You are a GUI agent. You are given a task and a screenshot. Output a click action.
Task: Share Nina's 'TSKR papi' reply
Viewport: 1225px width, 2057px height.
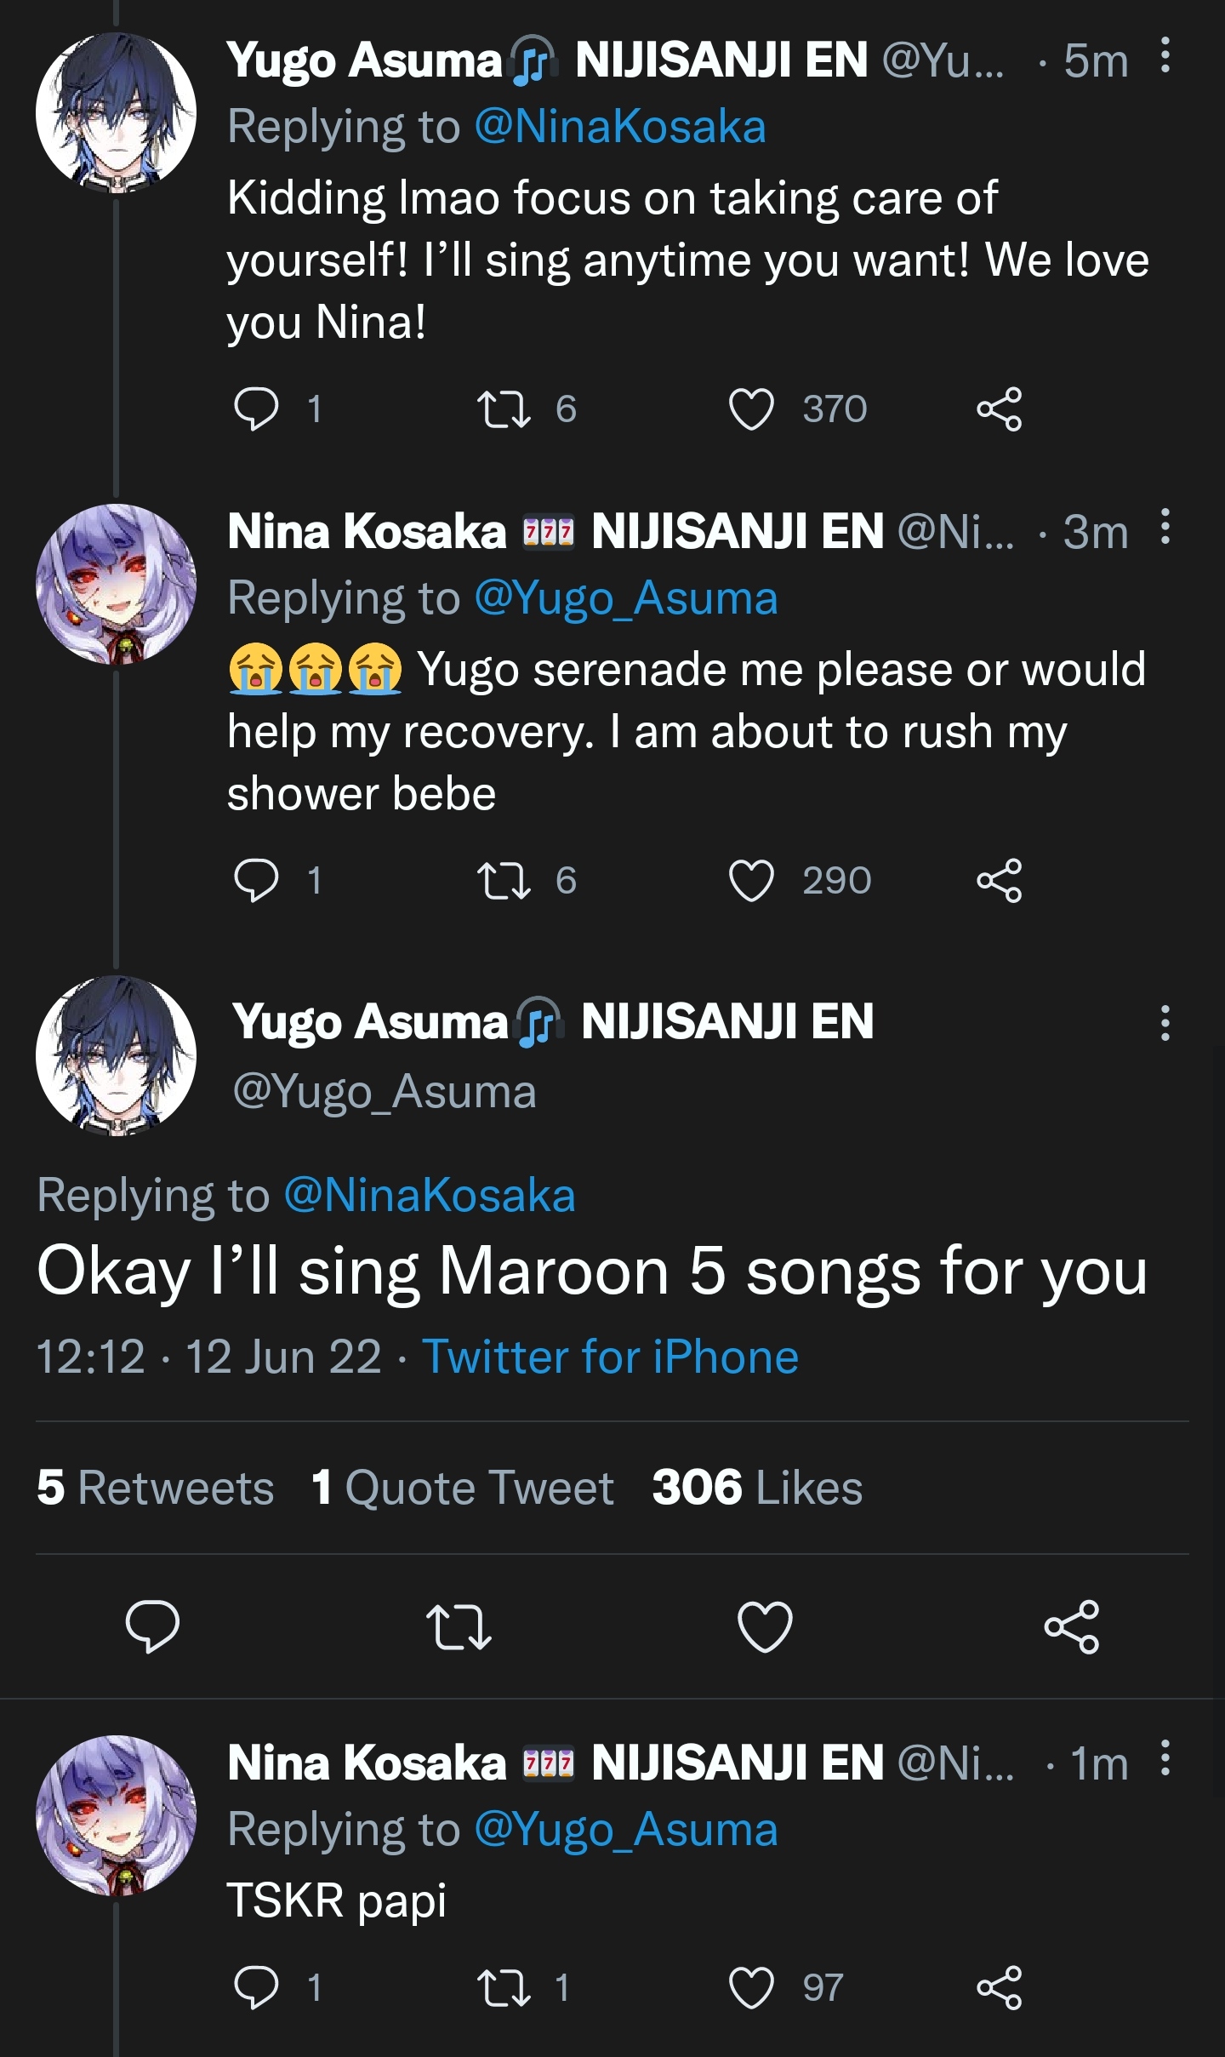[x=999, y=1987]
